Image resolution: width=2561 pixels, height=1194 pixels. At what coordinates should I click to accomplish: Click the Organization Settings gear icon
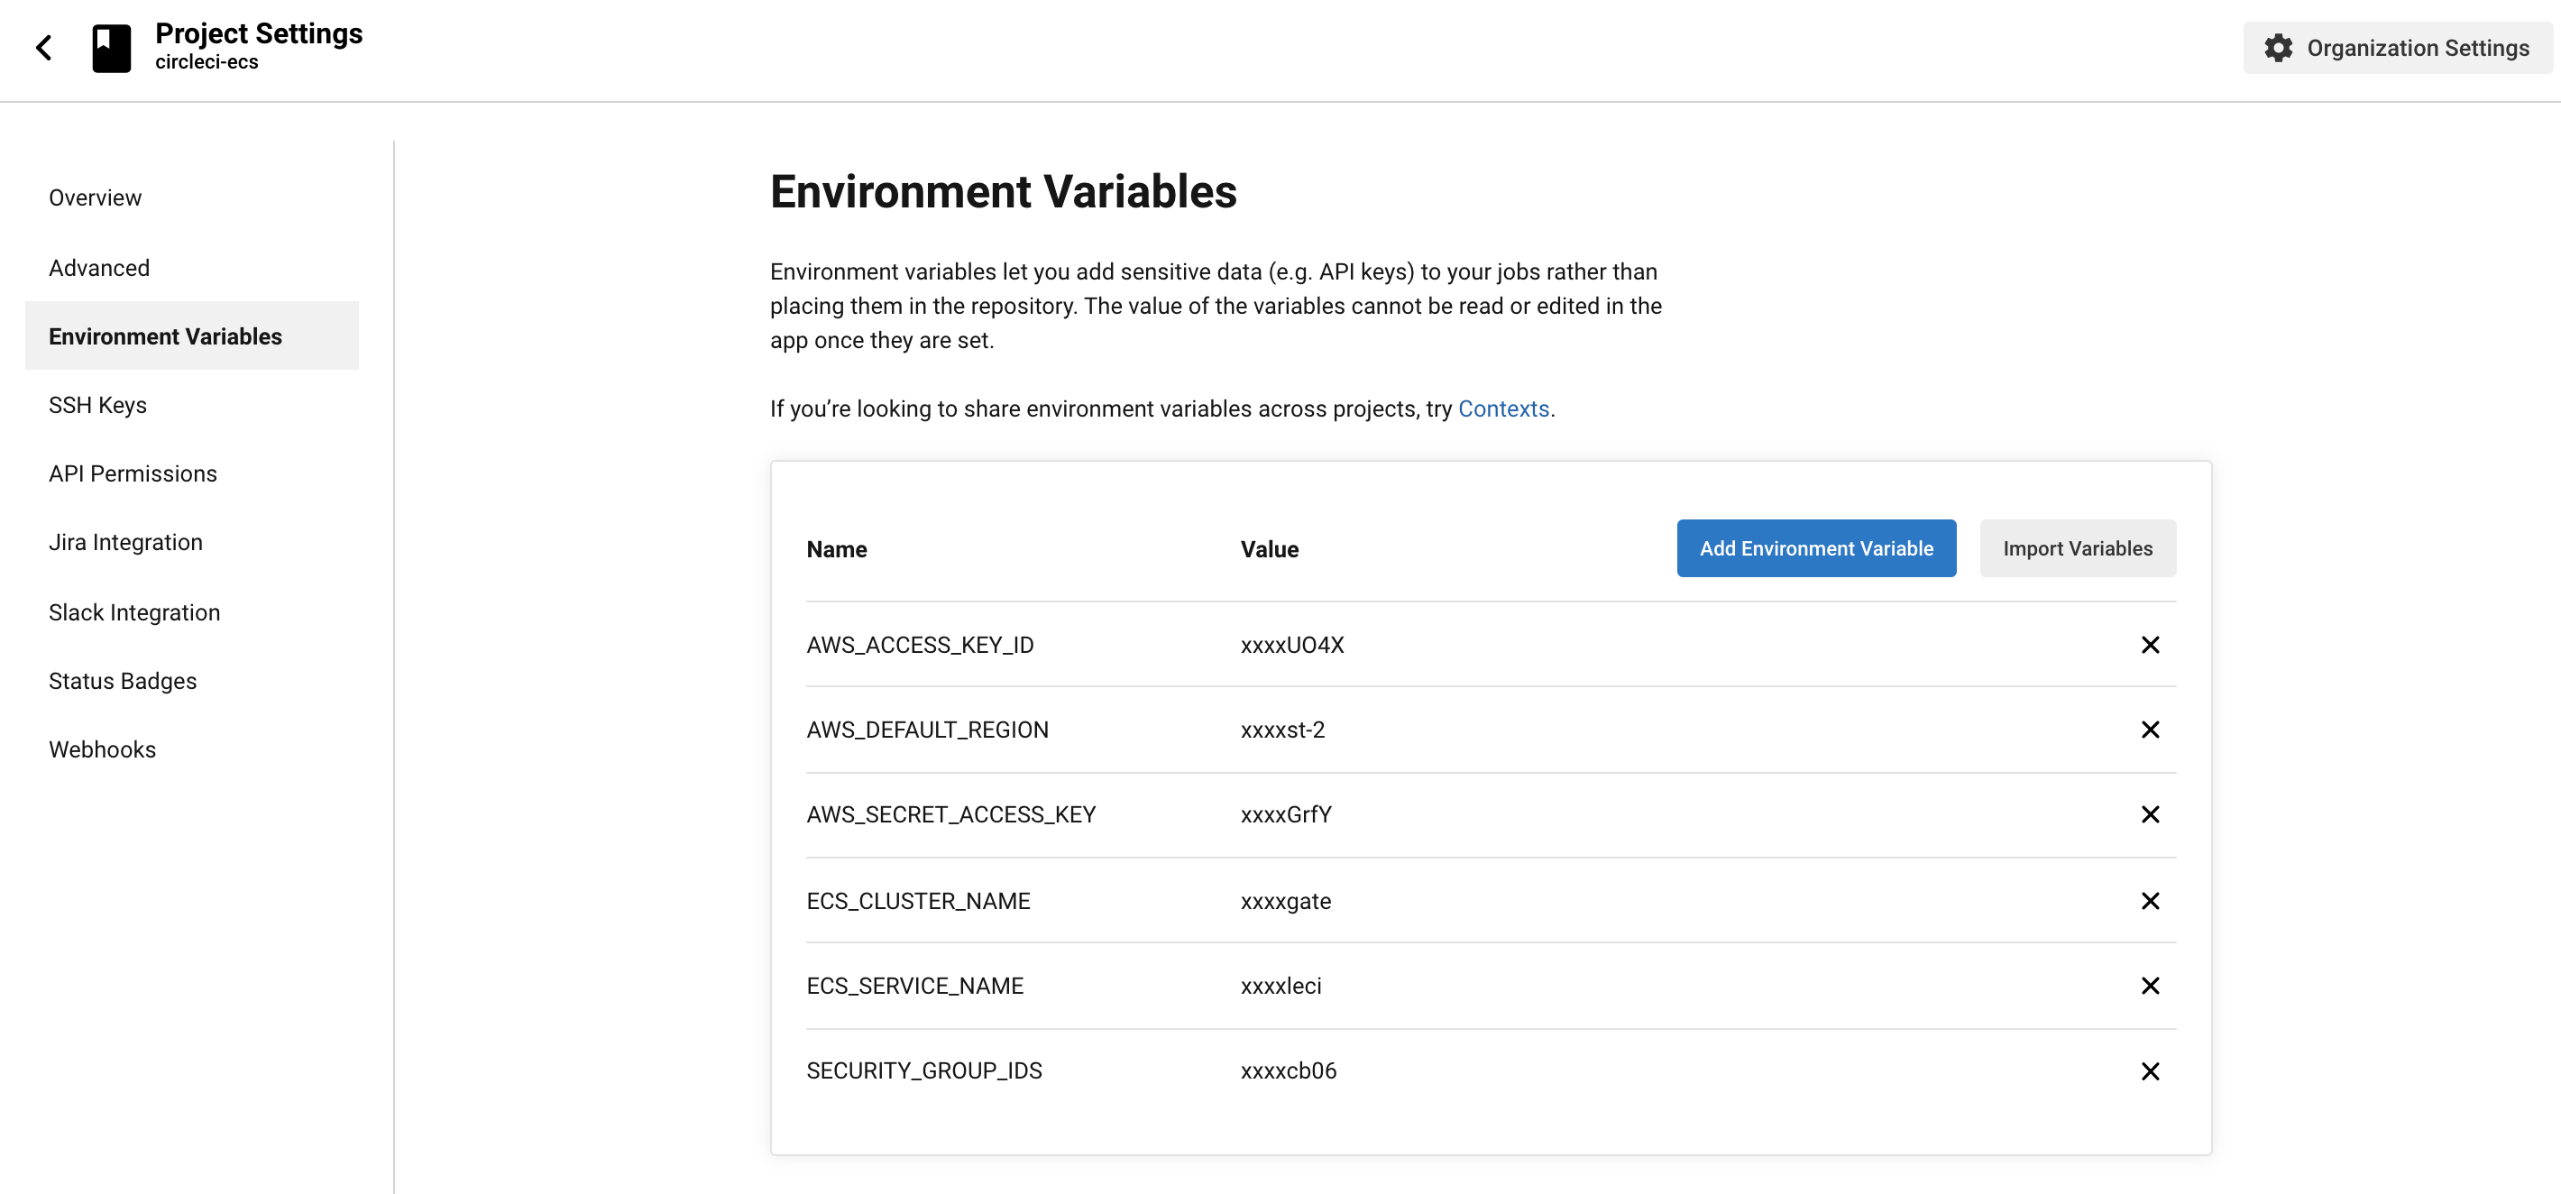[x=2279, y=47]
